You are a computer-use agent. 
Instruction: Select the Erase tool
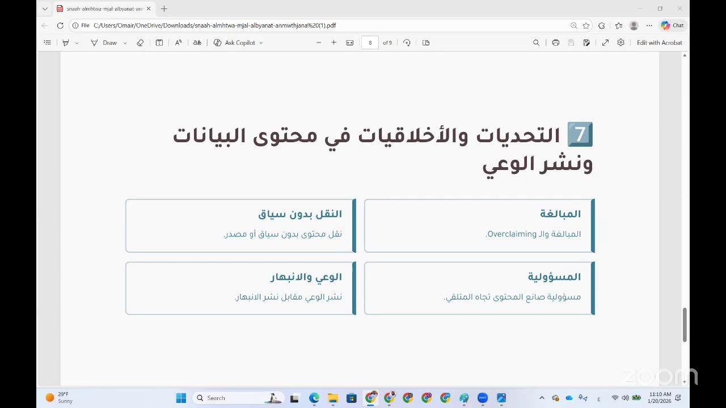coord(140,42)
